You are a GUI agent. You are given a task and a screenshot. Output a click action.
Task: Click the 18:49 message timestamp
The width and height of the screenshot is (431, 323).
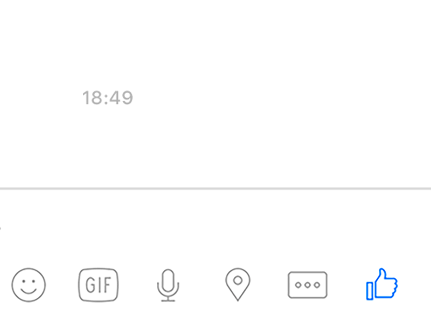[x=108, y=98]
